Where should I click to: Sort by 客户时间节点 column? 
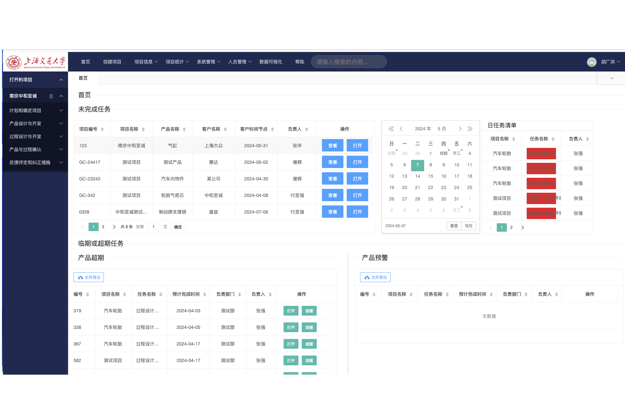tap(272, 129)
